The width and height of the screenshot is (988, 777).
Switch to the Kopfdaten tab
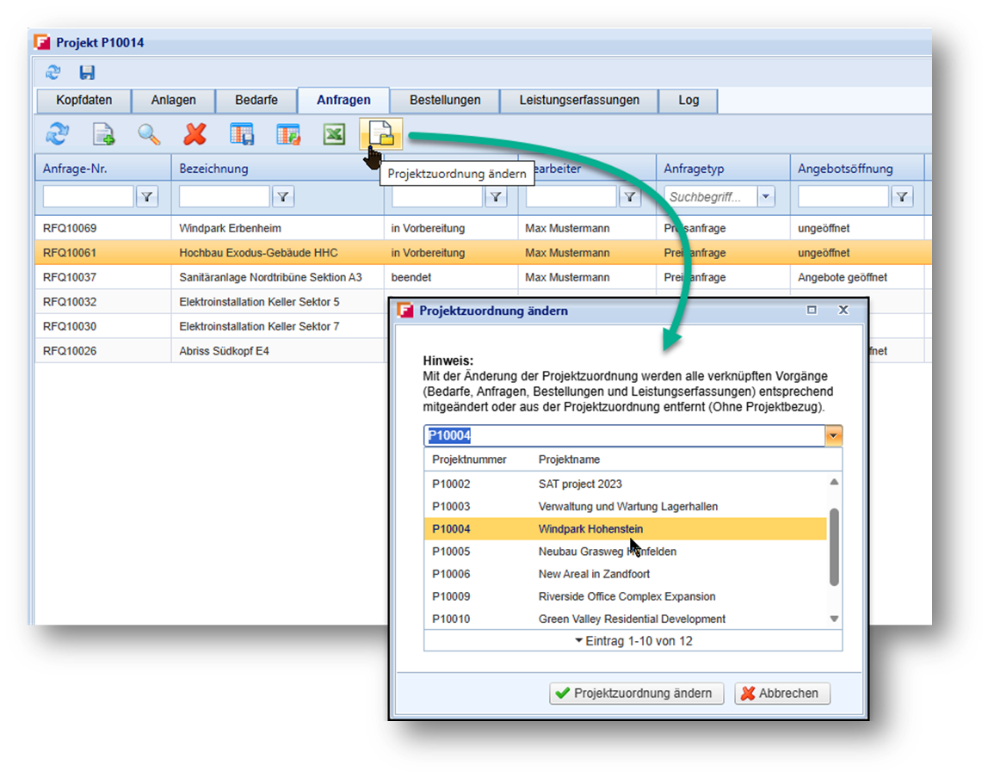tap(83, 100)
